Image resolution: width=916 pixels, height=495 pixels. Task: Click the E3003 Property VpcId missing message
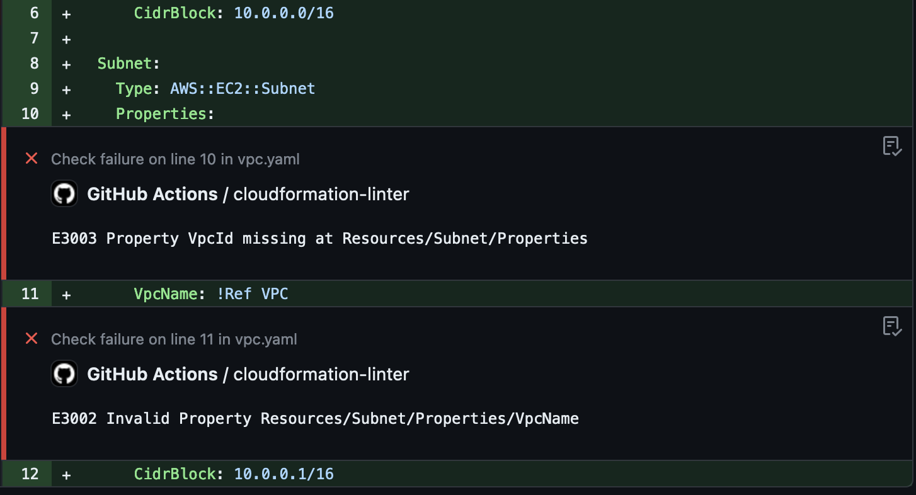(319, 238)
